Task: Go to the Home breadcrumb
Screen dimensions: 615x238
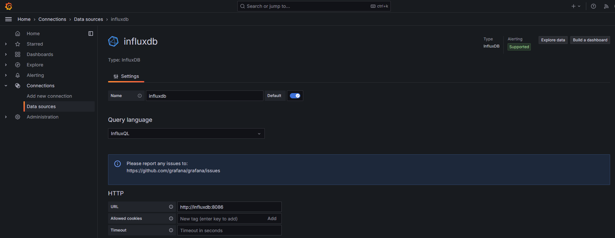Action: pos(24,19)
